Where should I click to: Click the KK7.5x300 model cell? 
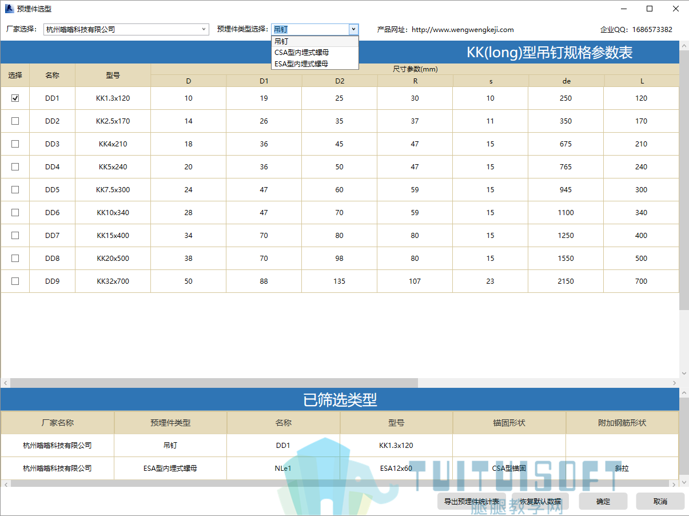(113, 189)
